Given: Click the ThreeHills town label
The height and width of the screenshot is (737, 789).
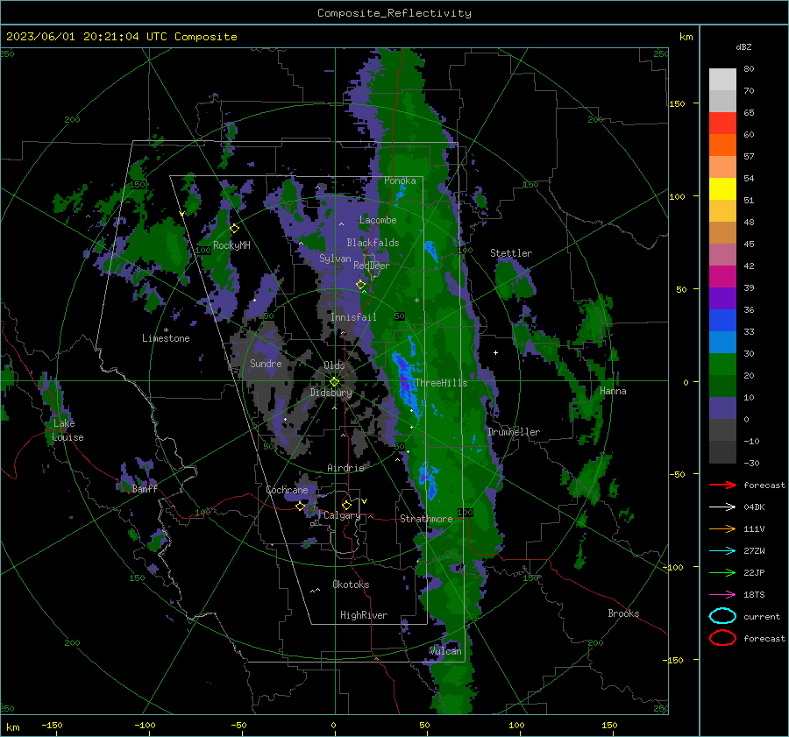Looking at the screenshot, I should point(441,383).
